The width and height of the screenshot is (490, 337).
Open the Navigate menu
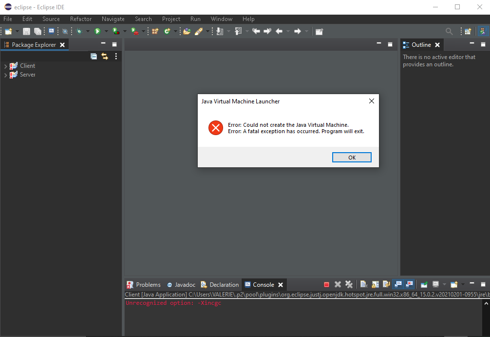pos(113,19)
